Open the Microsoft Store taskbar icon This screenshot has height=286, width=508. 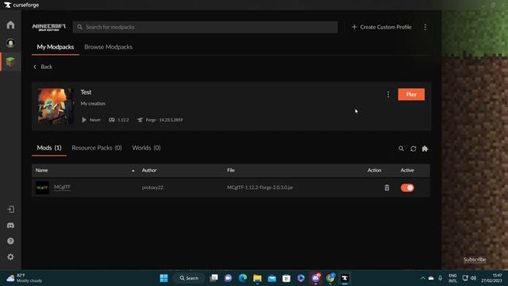[x=287, y=278]
